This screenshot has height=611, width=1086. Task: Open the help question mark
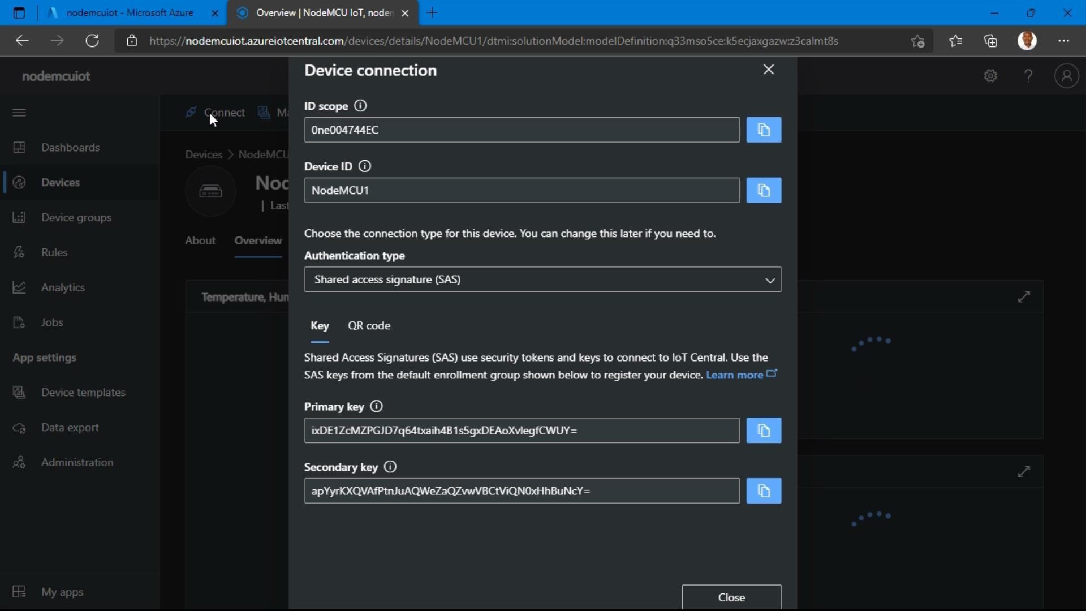[1028, 75]
